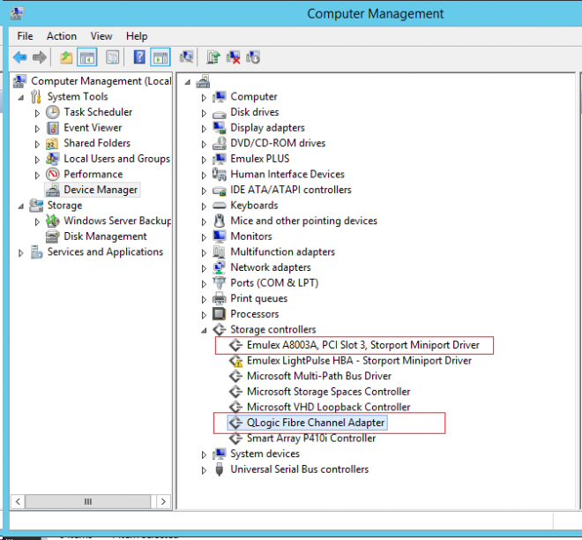The width and height of the screenshot is (582, 540).
Task: Collapse the Storage controllers node
Action: [x=205, y=330]
